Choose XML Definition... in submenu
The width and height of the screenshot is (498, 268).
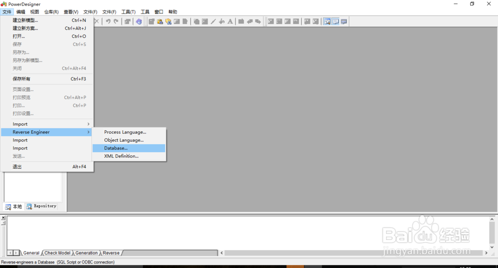pyautogui.click(x=129, y=156)
